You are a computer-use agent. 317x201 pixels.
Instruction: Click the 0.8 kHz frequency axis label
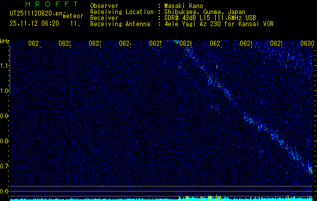(x=5, y=141)
